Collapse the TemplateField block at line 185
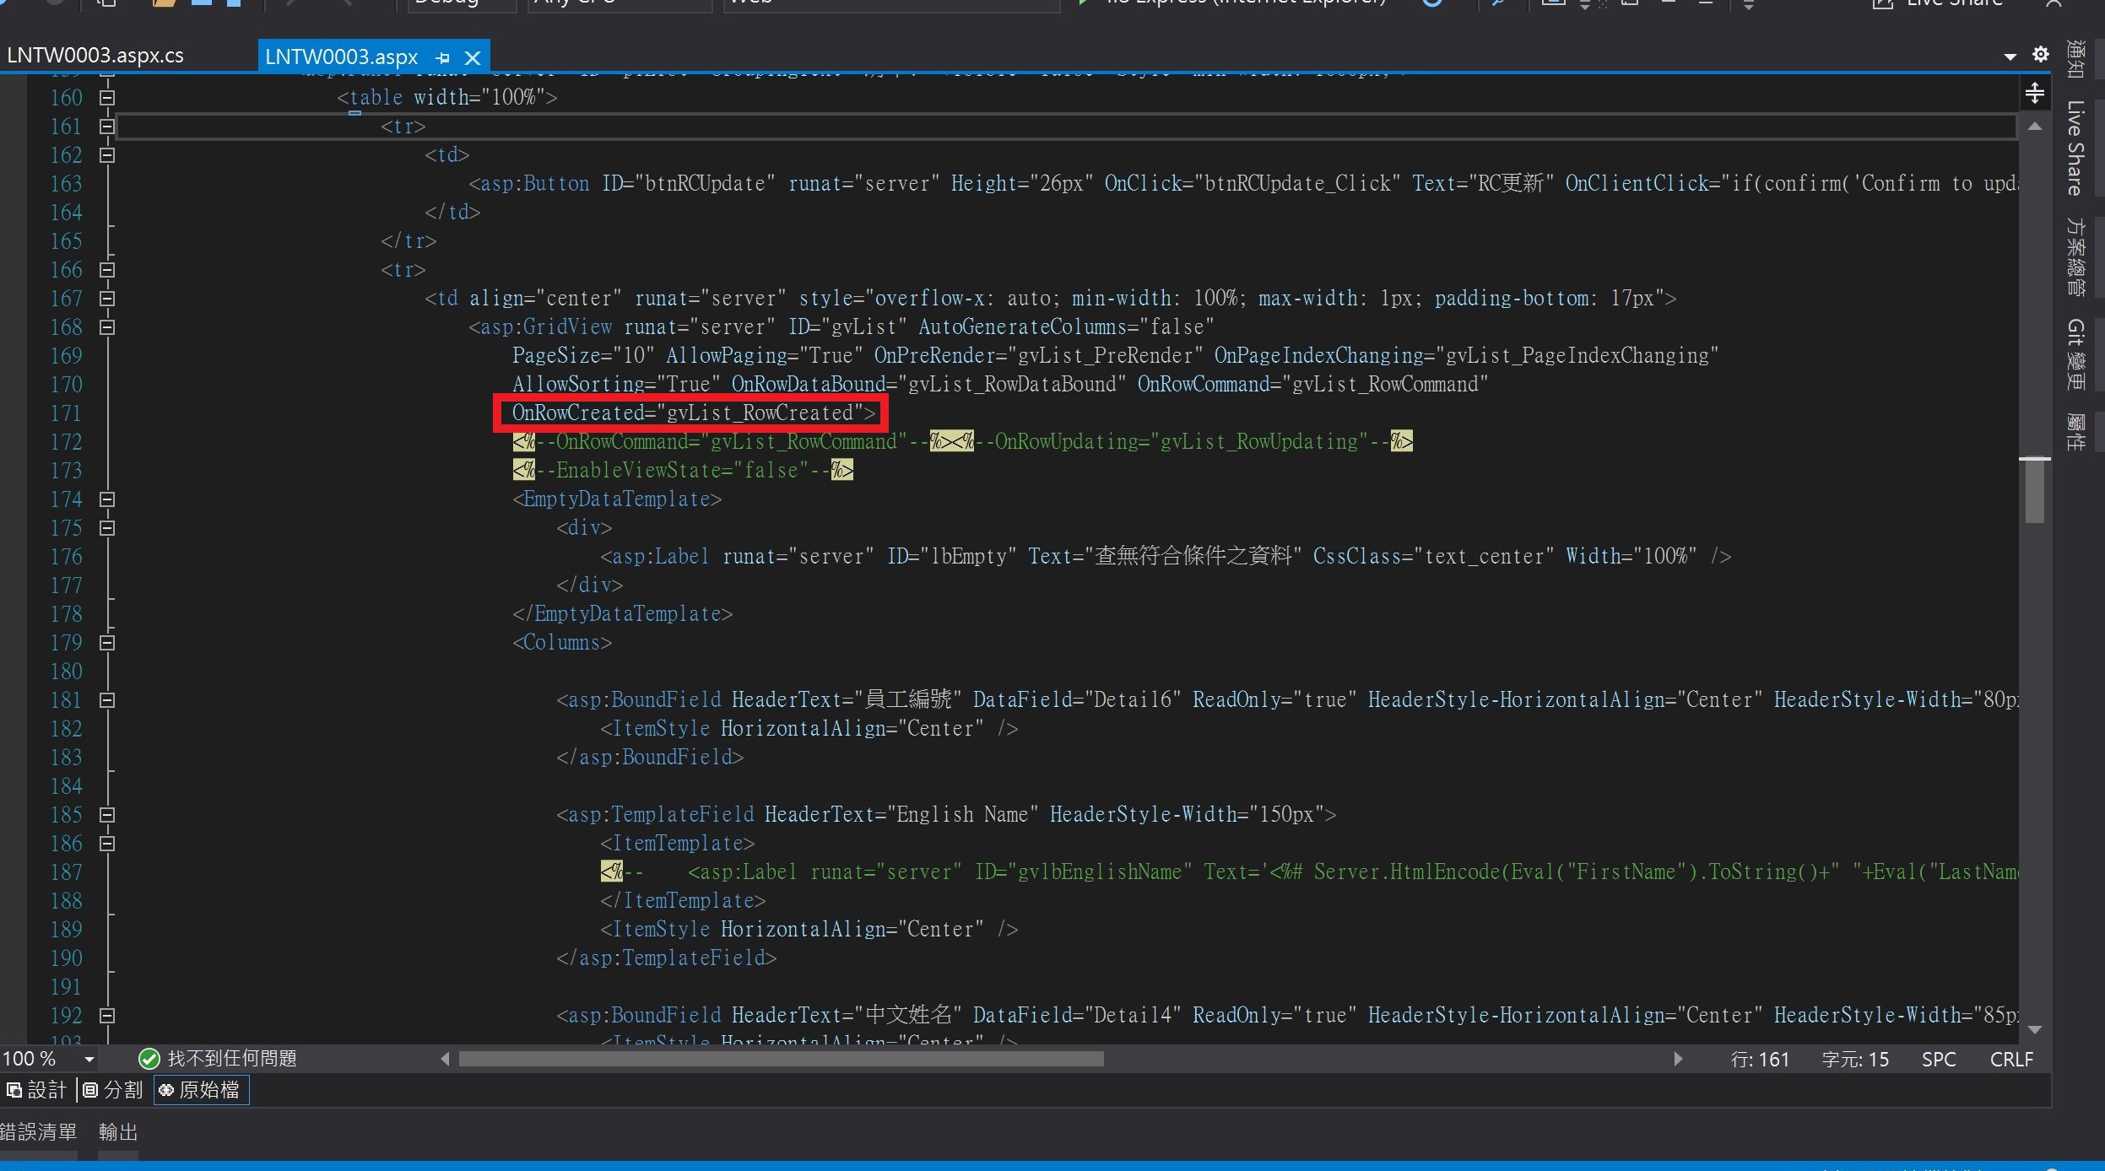2105x1171 pixels. click(107, 815)
